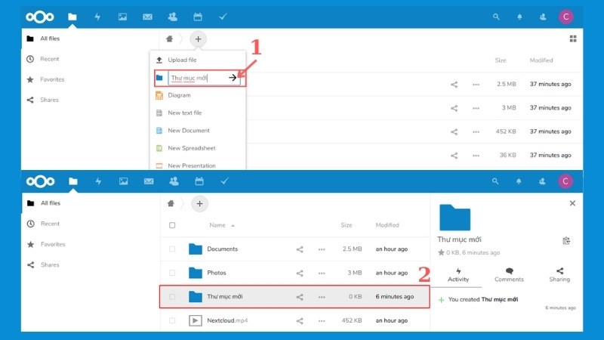This screenshot has height=340, width=604.
Task: Click the share icon on Photos row
Action: [x=300, y=273]
